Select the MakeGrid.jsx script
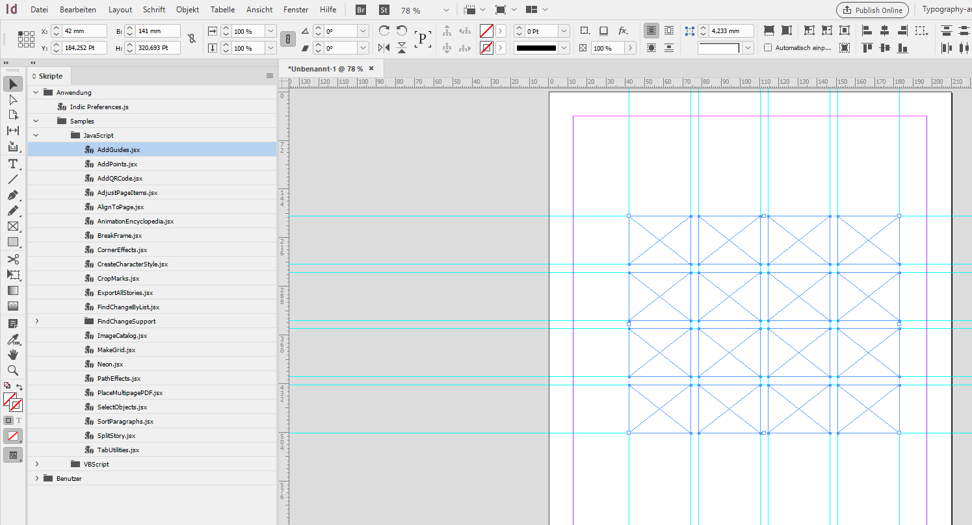The image size is (972, 525). pyautogui.click(x=116, y=350)
